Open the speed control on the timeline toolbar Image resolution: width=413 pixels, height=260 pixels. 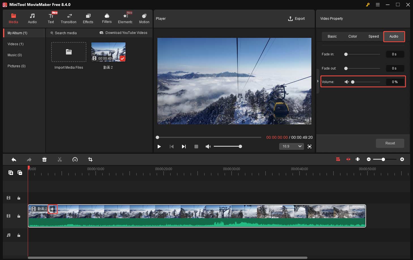[x=75, y=159]
